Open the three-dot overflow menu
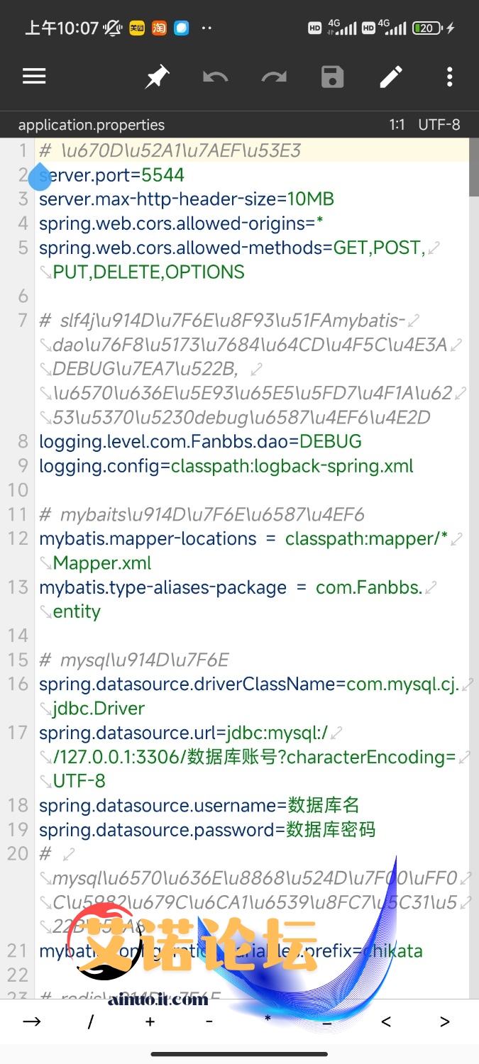The height and width of the screenshot is (1064, 479). coord(450,77)
